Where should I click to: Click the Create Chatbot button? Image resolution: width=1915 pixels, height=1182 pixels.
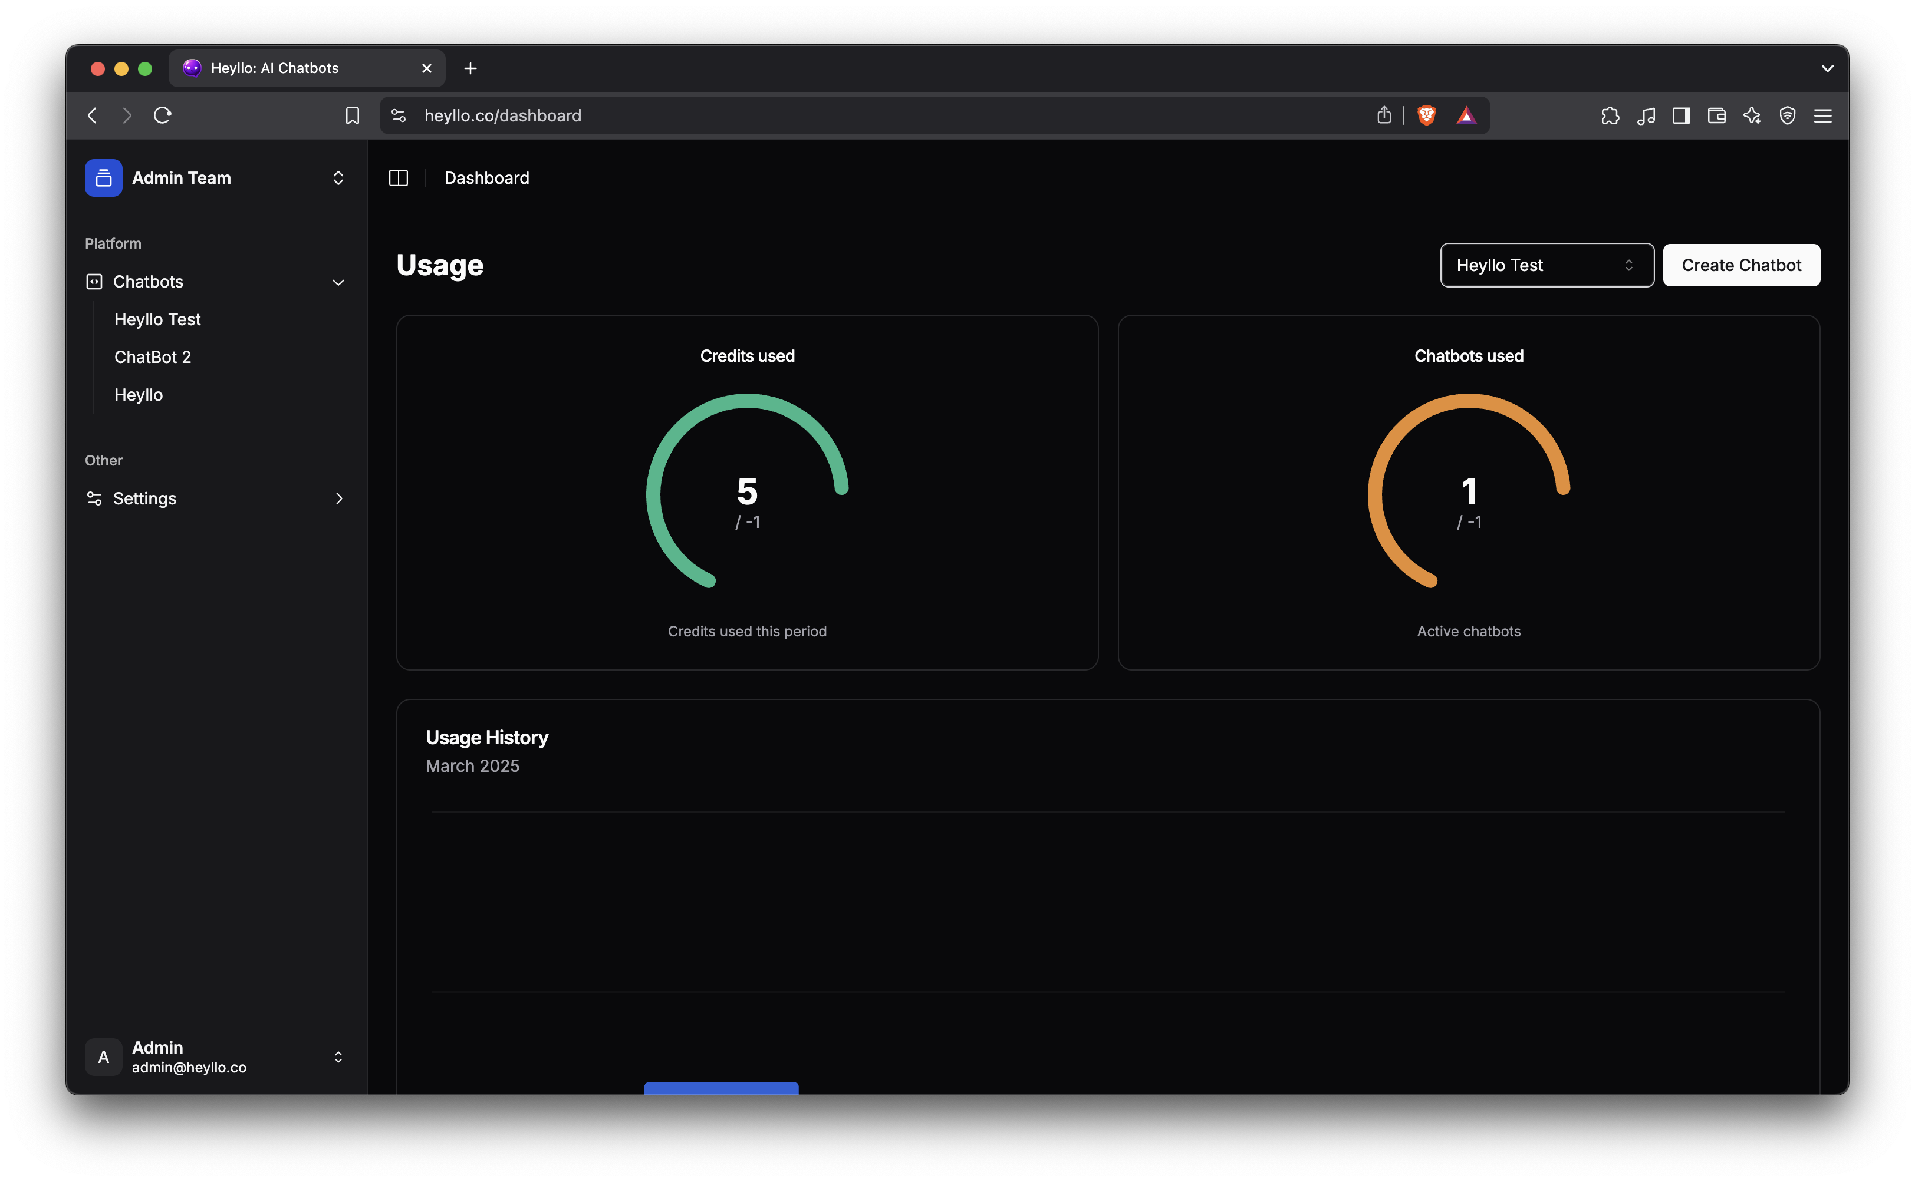pyautogui.click(x=1741, y=265)
